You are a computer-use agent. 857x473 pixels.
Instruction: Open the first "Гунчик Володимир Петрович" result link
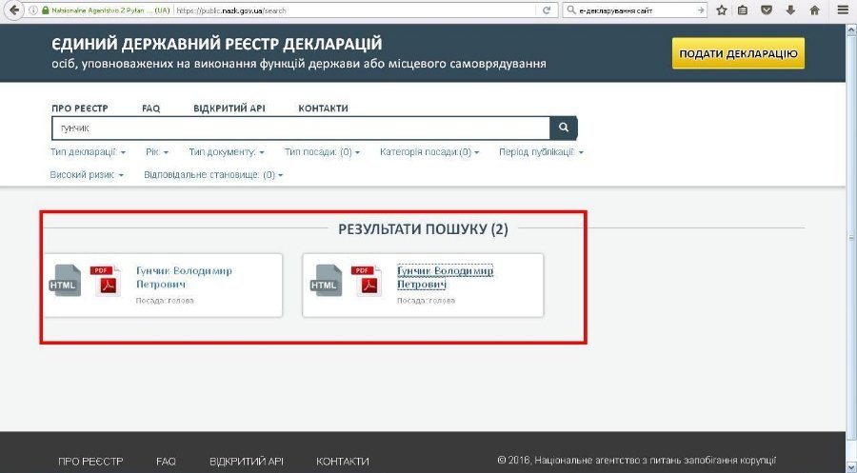click(x=184, y=277)
